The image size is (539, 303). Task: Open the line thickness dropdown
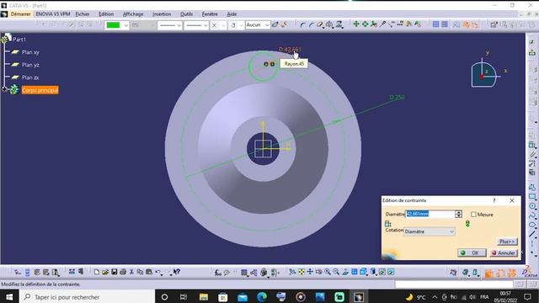tap(170, 25)
